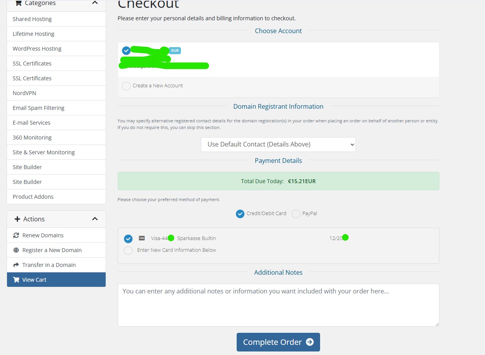Open the WordPress Hosting category
485x355 pixels.
coord(37,49)
